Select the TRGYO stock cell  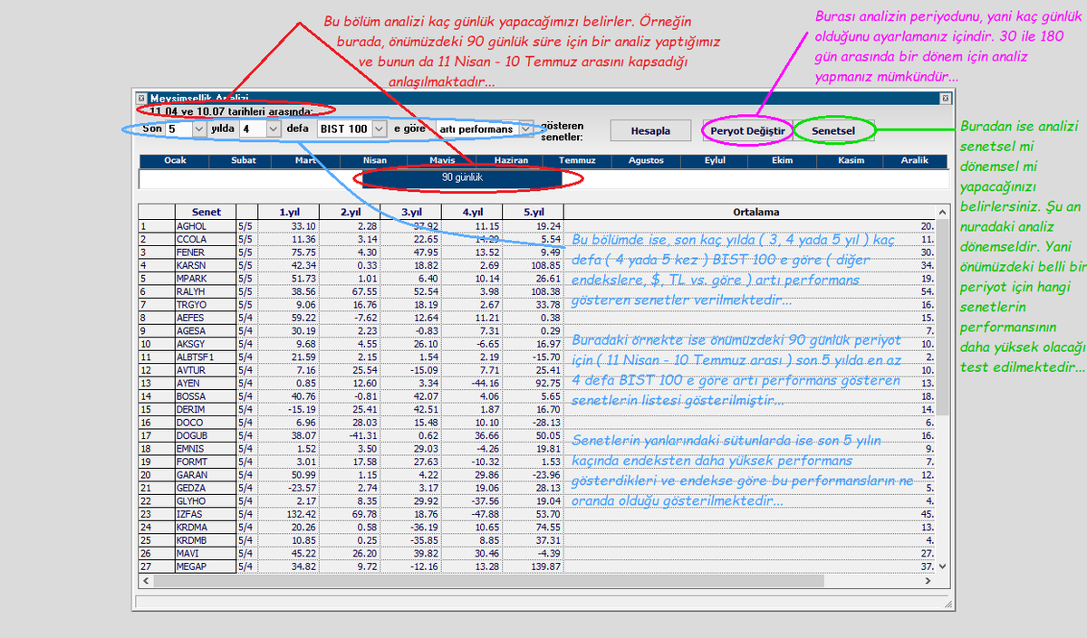(x=206, y=304)
